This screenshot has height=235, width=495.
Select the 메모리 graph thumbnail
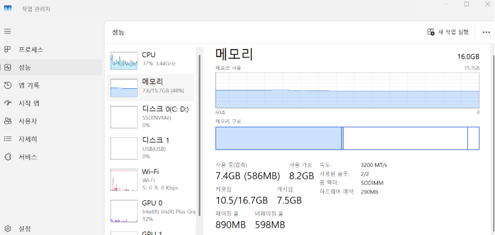[124, 88]
